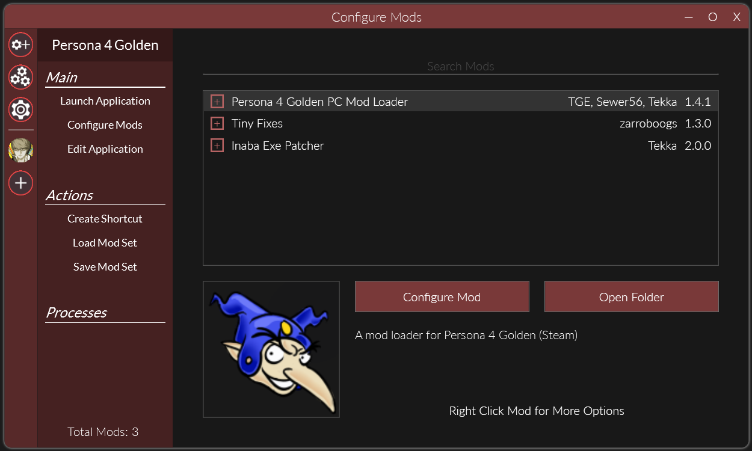Open the settings gear icon in sidebar

point(20,109)
